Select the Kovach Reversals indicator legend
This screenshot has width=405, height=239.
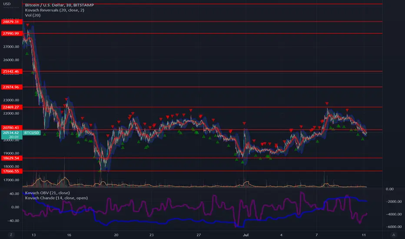[54, 10]
